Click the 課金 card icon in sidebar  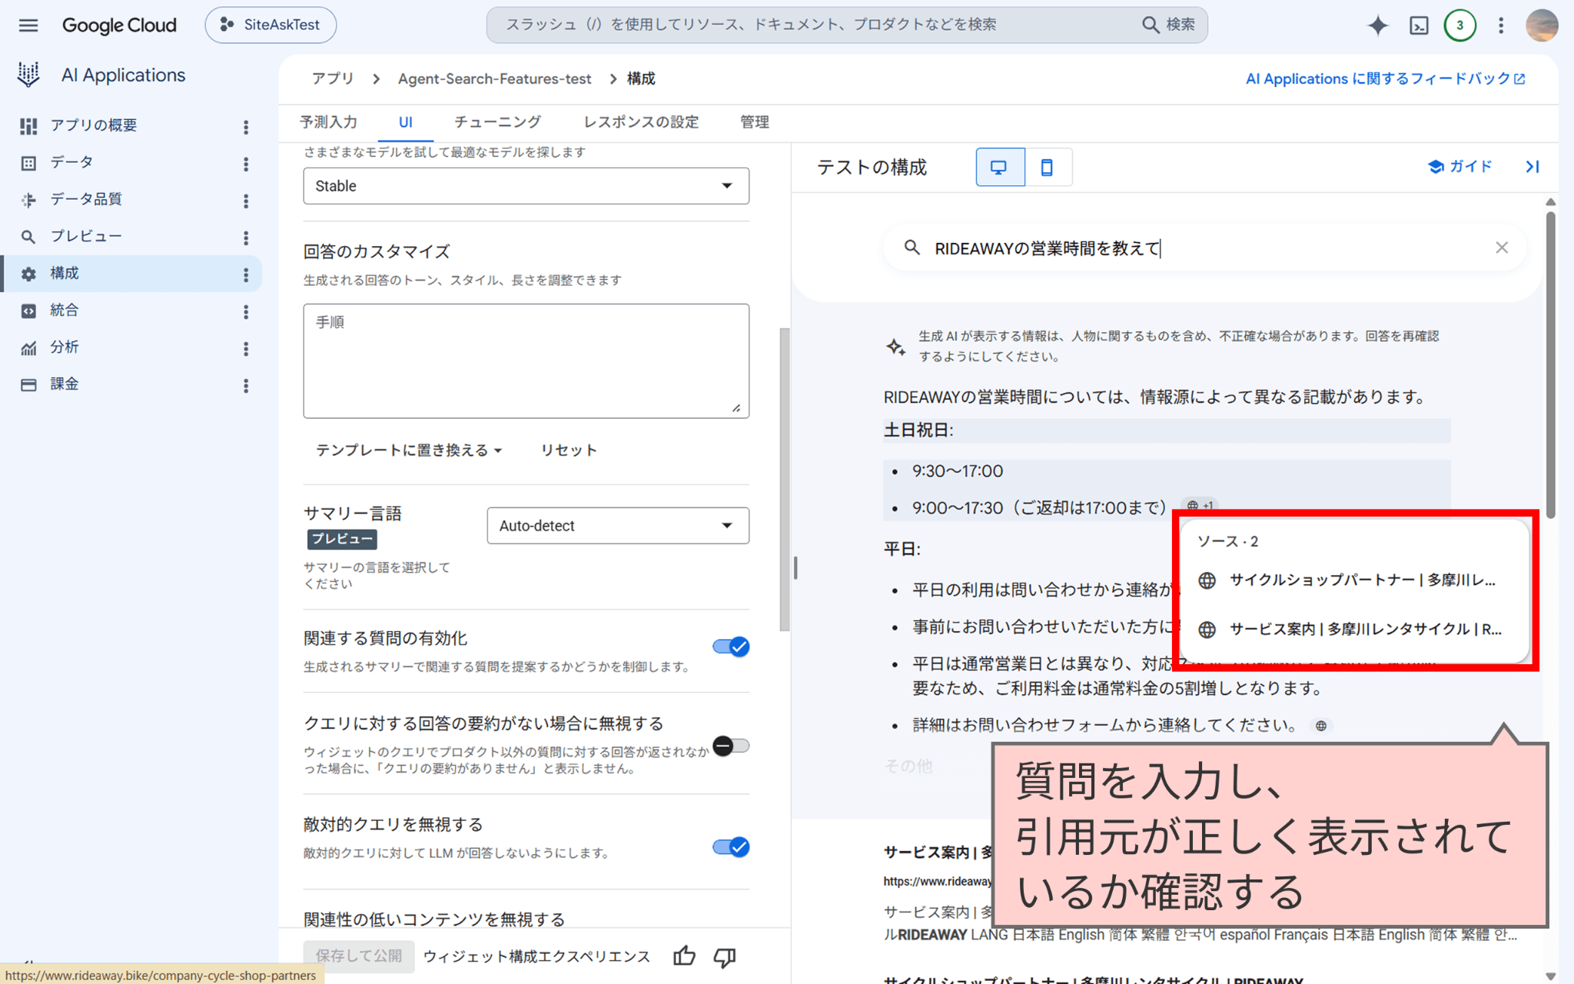tap(28, 384)
